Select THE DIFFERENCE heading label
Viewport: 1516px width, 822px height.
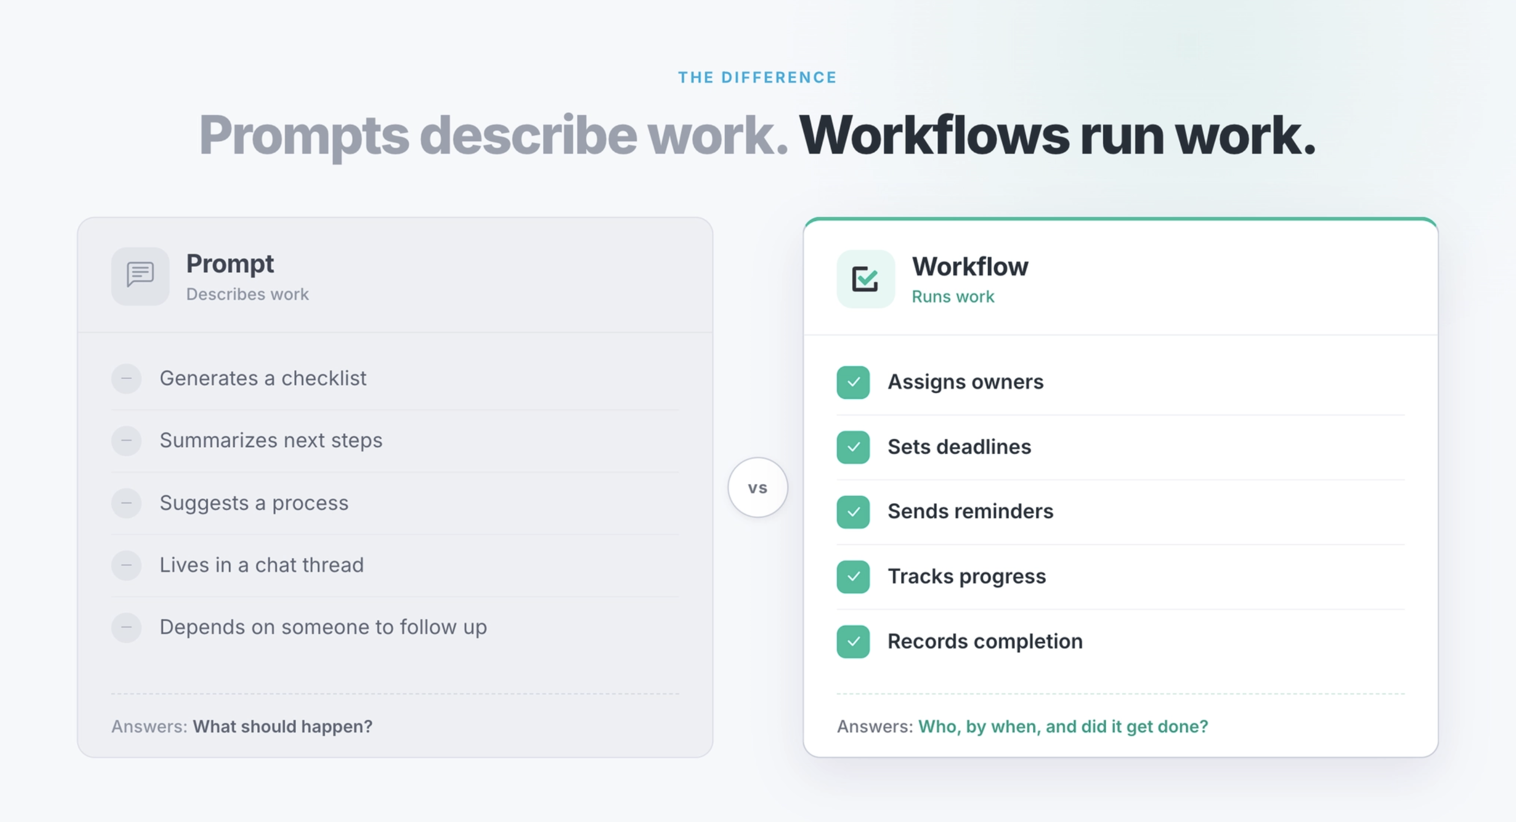(758, 77)
